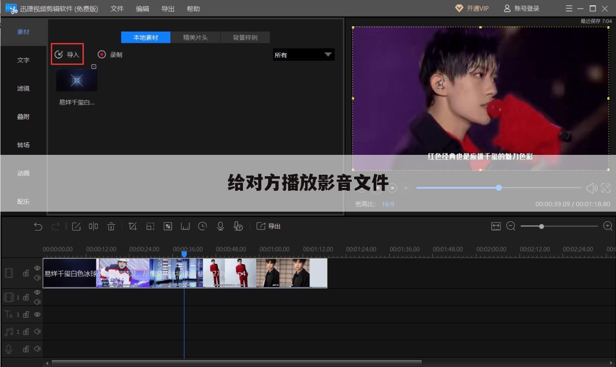Open the 配乐 music panel

coord(23,201)
